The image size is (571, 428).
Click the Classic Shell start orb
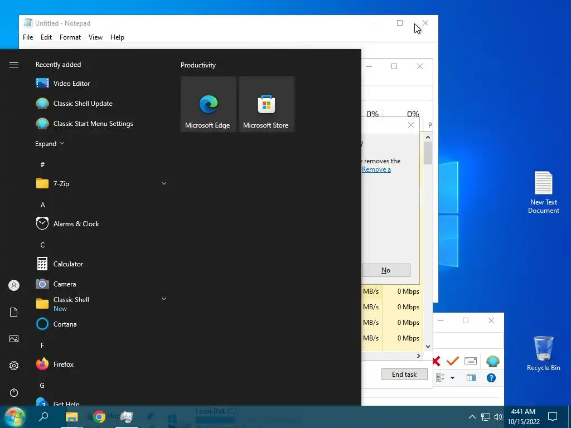(14, 417)
